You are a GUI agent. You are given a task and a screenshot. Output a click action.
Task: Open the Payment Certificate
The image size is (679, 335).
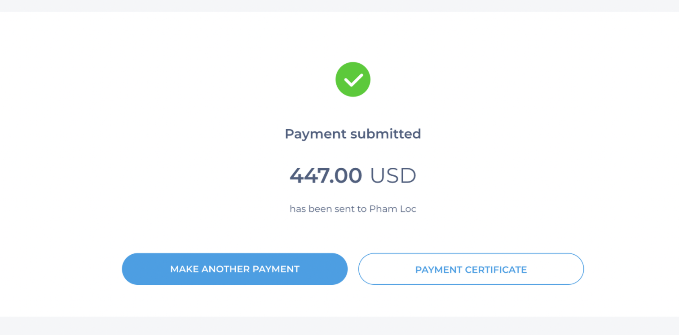coord(471,269)
